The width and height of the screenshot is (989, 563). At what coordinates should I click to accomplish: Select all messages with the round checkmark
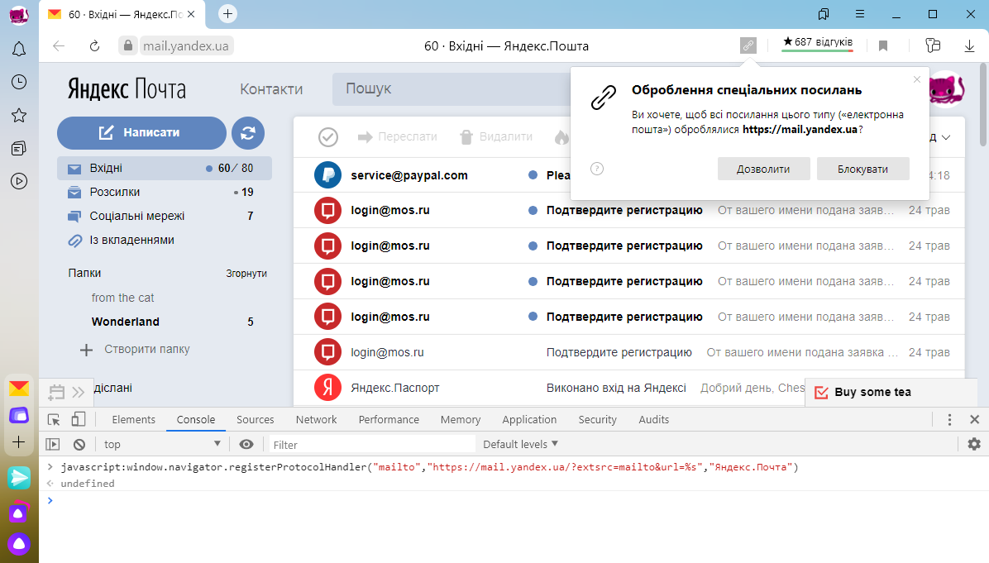[328, 136]
